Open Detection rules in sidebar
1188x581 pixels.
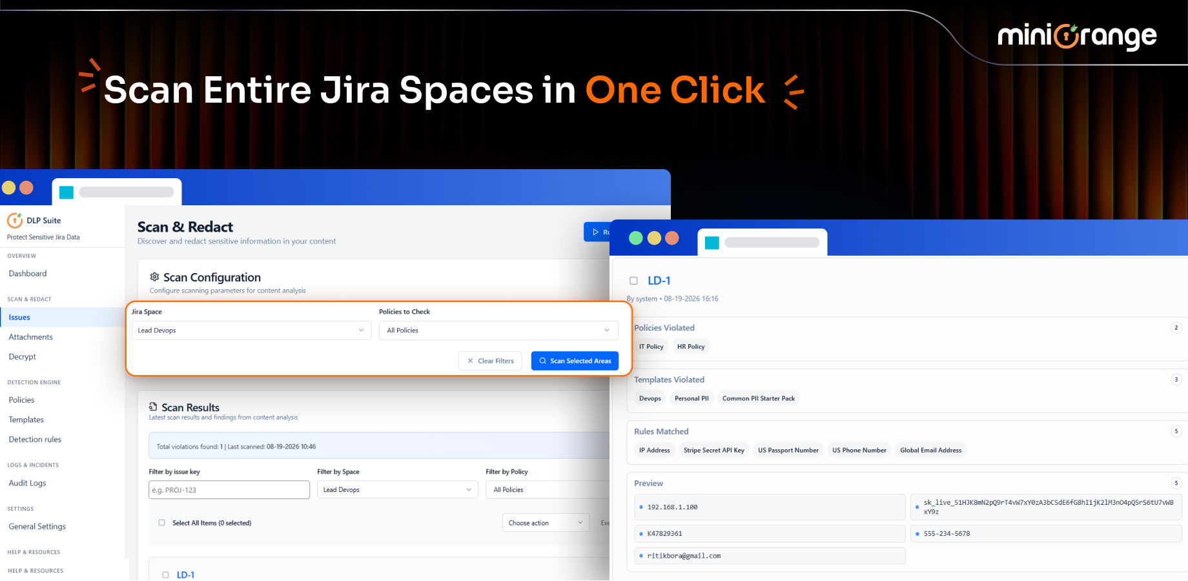point(35,440)
